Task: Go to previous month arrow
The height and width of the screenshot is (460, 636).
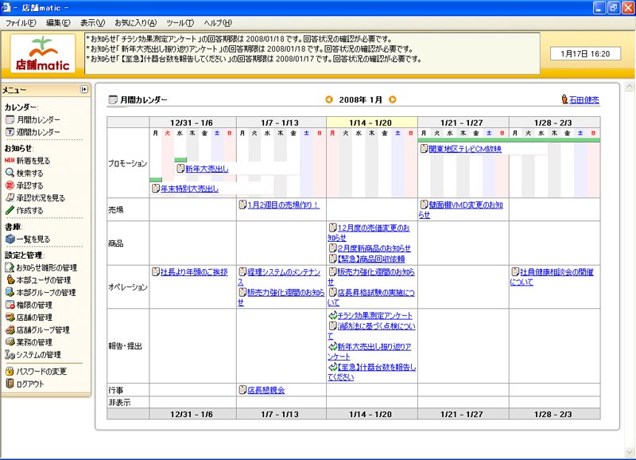Action: click(x=329, y=99)
